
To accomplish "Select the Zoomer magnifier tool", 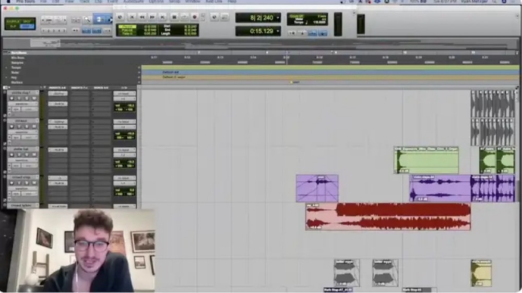I will click(x=87, y=20).
